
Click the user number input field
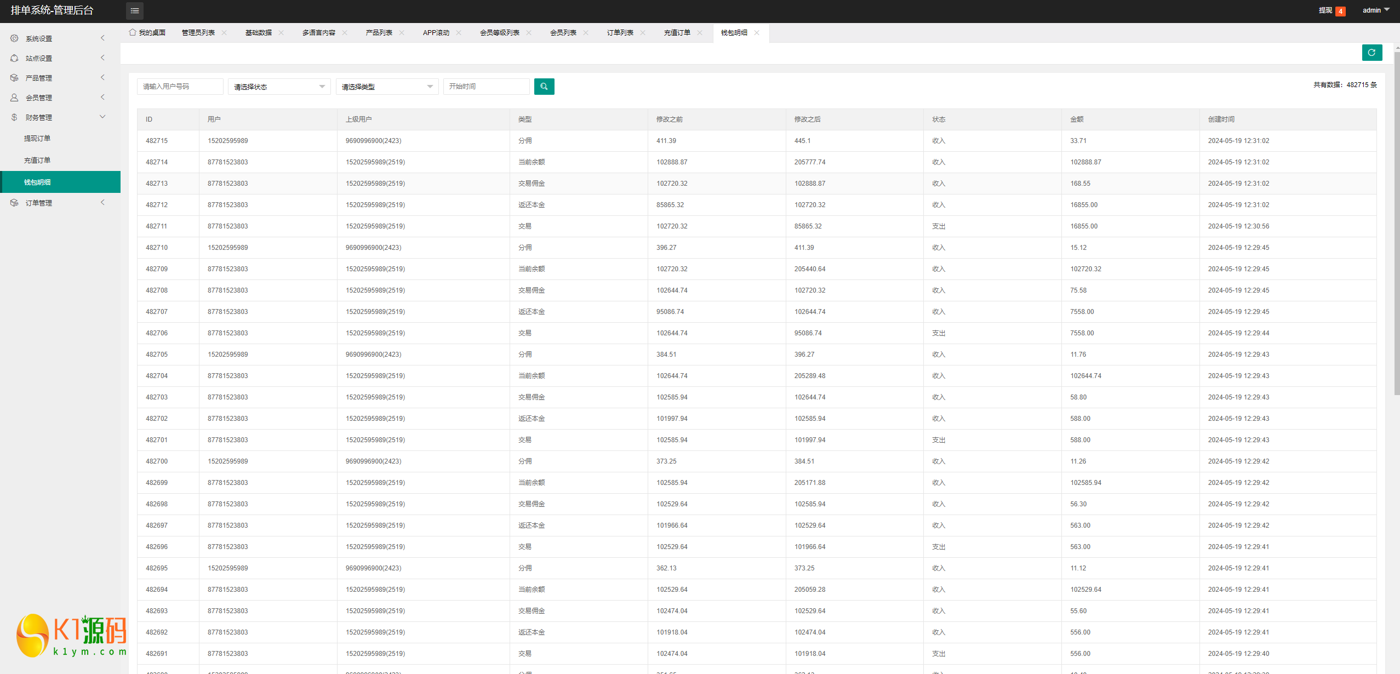pyautogui.click(x=180, y=87)
